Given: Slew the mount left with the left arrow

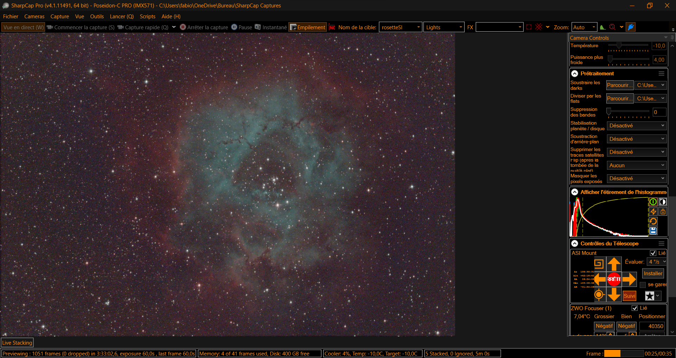Looking at the screenshot, I should click(600, 279).
